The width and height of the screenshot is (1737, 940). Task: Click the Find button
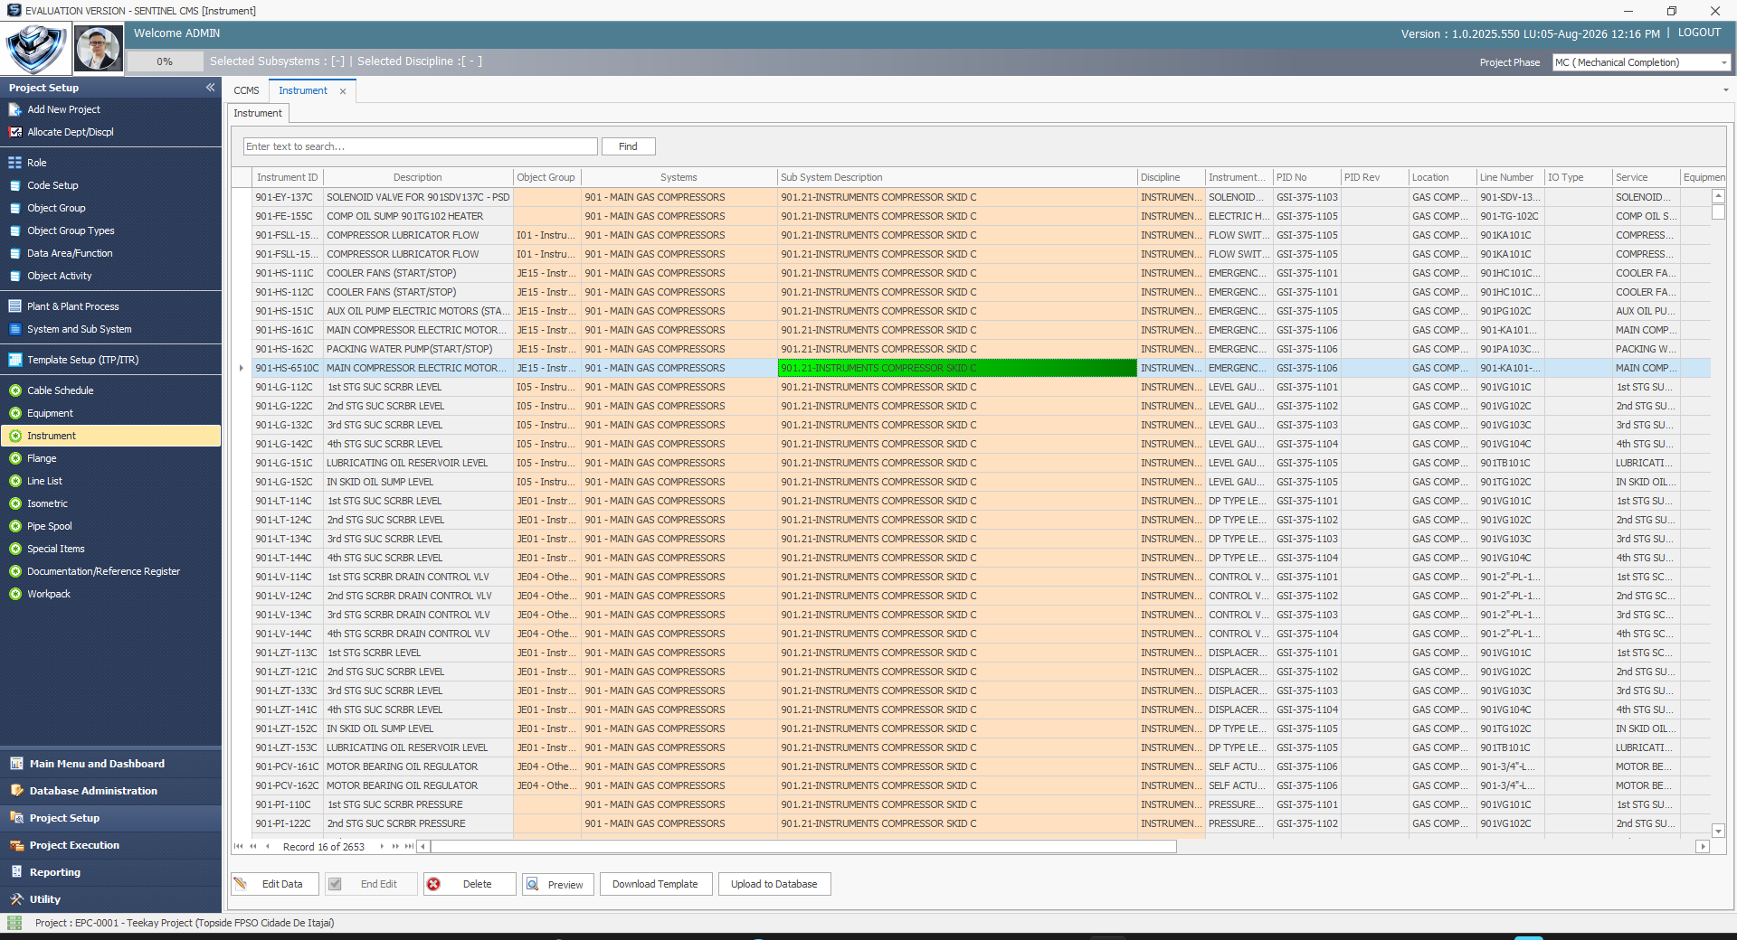tap(628, 146)
